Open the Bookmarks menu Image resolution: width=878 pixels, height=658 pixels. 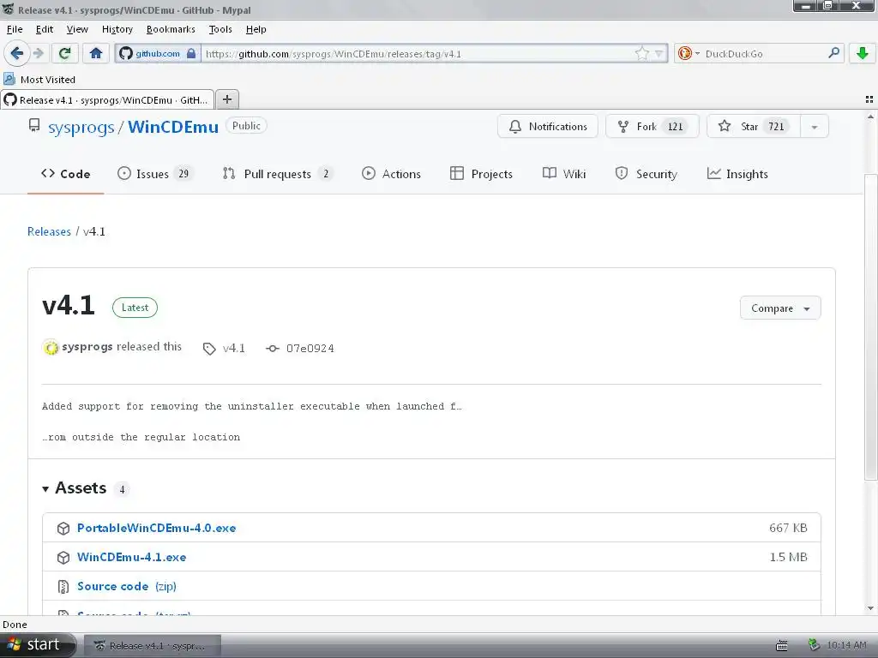point(171,29)
